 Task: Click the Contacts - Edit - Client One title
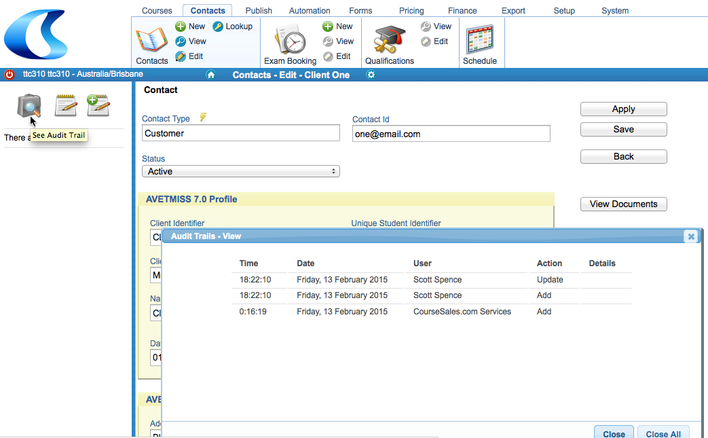pyautogui.click(x=291, y=75)
